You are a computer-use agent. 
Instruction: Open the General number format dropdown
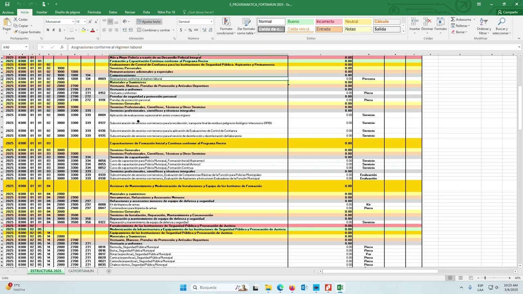[211, 22]
